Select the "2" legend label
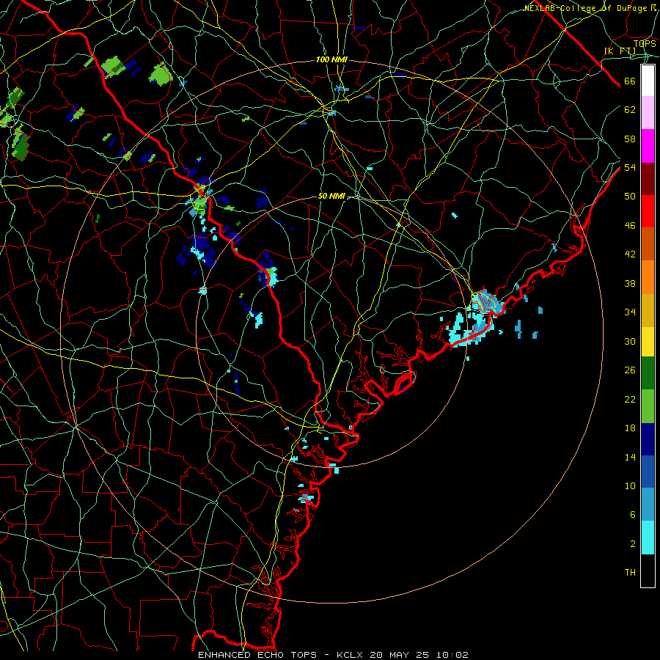Viewport: 660px width, 660px height. (x=632, y=544)
